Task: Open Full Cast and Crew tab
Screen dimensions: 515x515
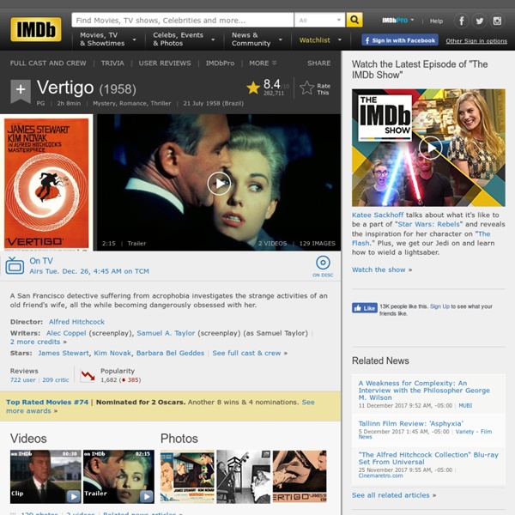Action: tap(48, 63)
